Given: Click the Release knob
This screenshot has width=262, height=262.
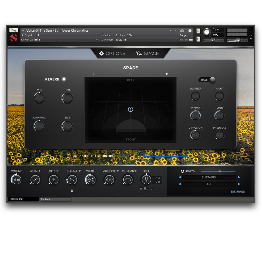Looking at the screenshot, I should [72, 180].
